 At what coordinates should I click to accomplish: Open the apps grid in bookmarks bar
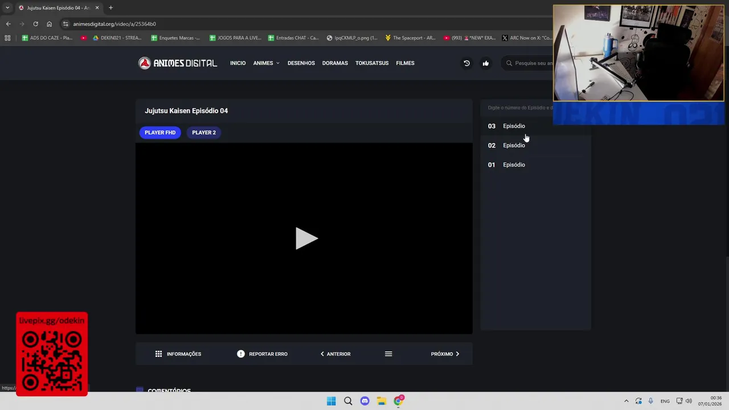point(7,38)
